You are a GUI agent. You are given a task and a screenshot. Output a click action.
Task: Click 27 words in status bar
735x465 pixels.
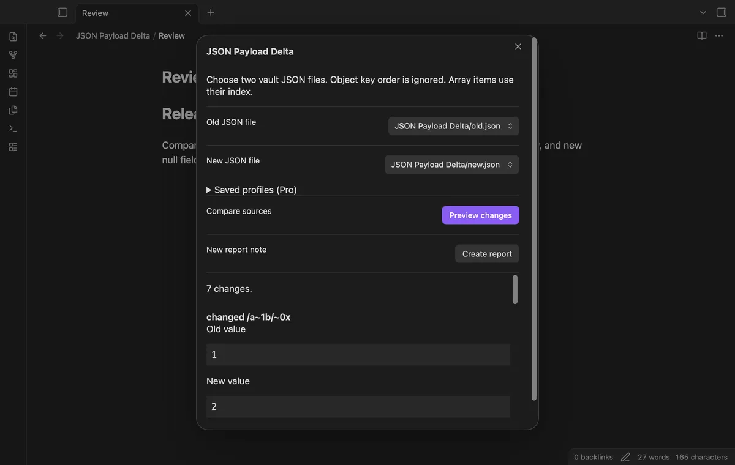click(x=654, y=457)
